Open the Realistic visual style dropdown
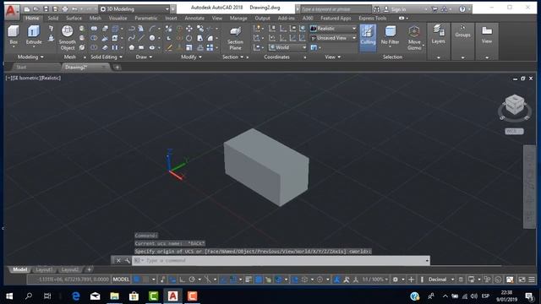Viewport: 541px width, 304px height. [x=333, y=28]
